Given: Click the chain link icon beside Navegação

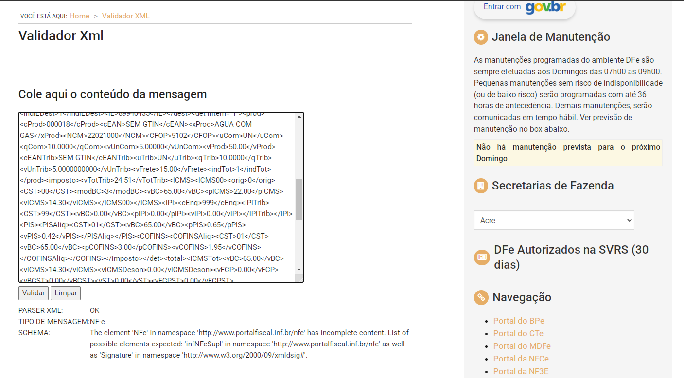Looking at the screenshot, I should coord(481,297).
